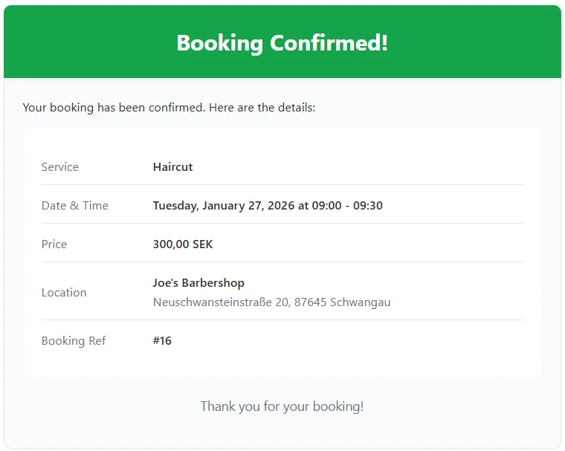The width and height of the screenshot is (565, 451).
Task: Click the 09:00 - 09:30 time range
Action: (x=347, y=205)
